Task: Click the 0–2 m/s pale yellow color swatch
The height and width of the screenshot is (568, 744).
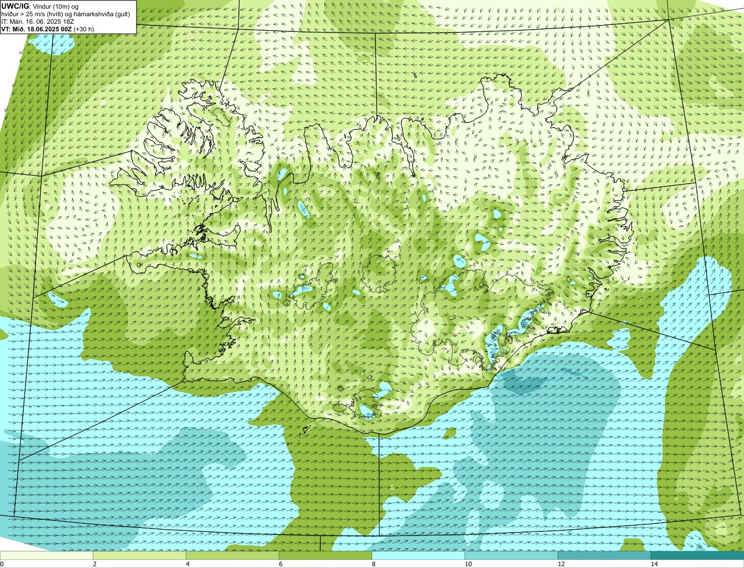Action: [x=46, y=555]
